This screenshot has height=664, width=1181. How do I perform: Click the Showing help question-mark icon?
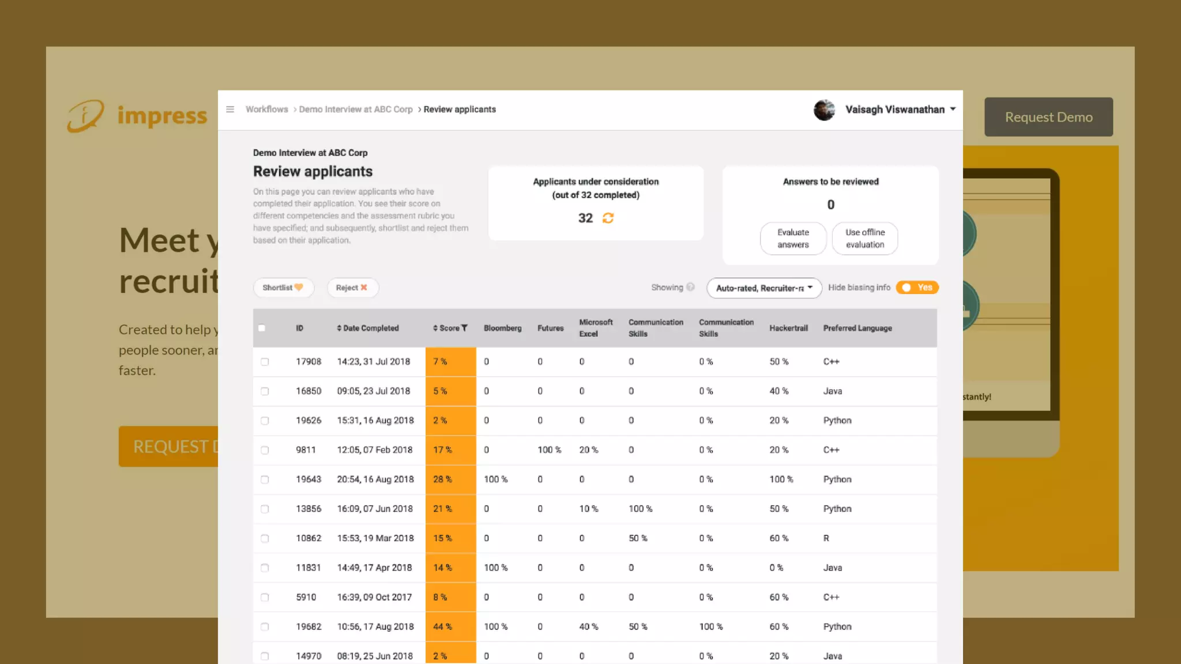[x=690, y=287]
